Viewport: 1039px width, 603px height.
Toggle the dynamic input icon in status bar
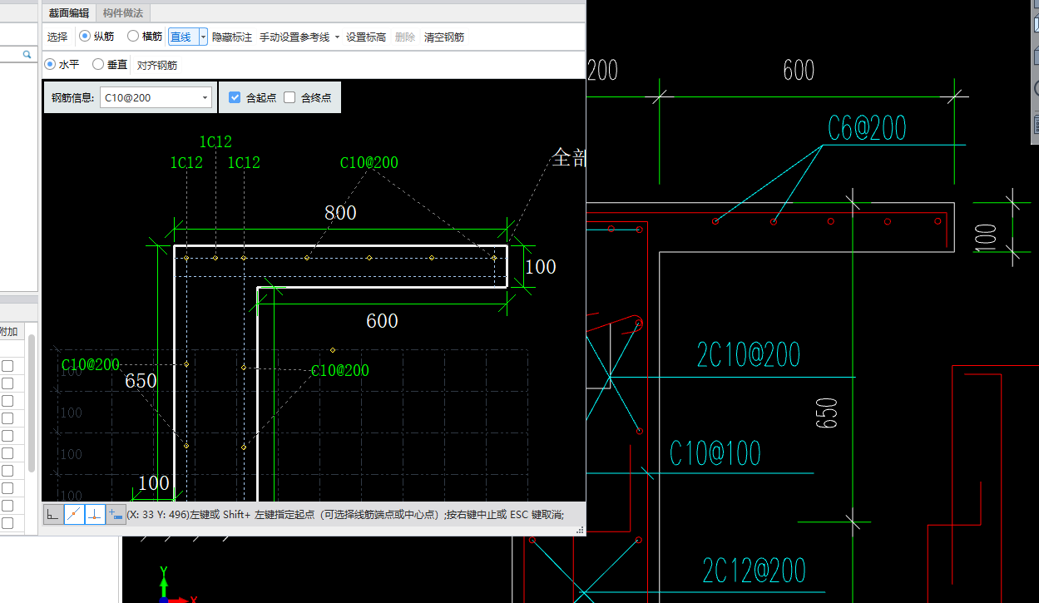coord(116,515)
